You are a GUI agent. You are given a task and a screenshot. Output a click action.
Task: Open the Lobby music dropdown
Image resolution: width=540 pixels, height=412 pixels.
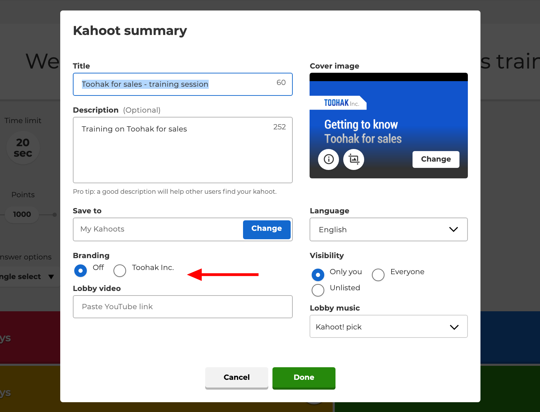tap(389, 327)
